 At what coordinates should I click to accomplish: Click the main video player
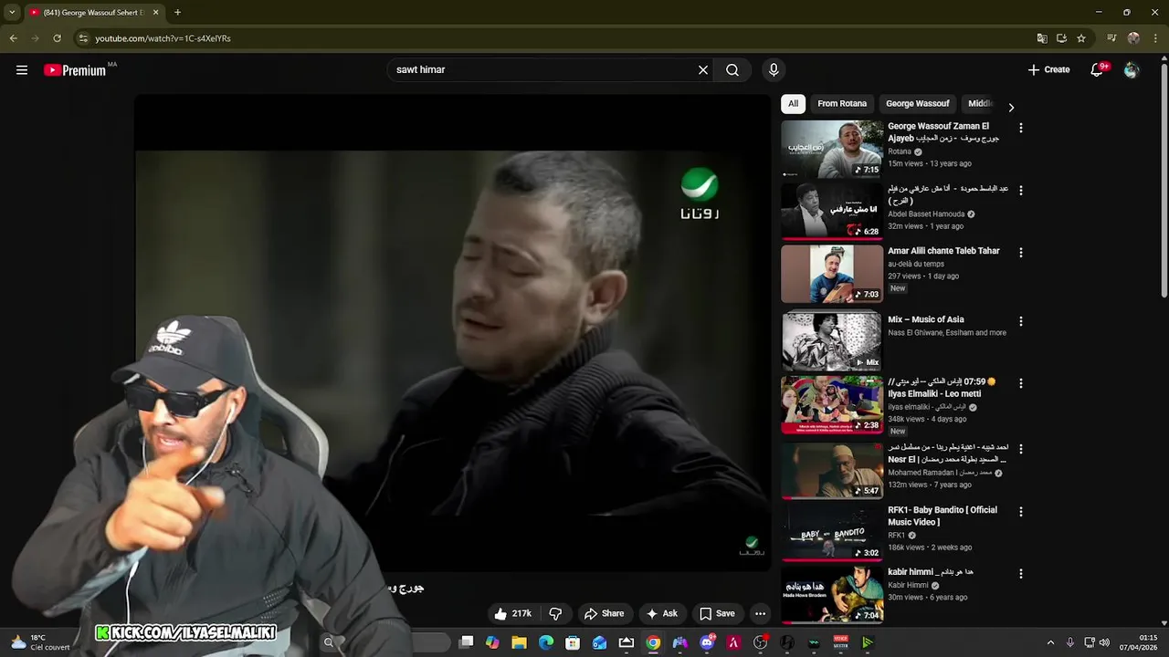[x=452, y=333]
